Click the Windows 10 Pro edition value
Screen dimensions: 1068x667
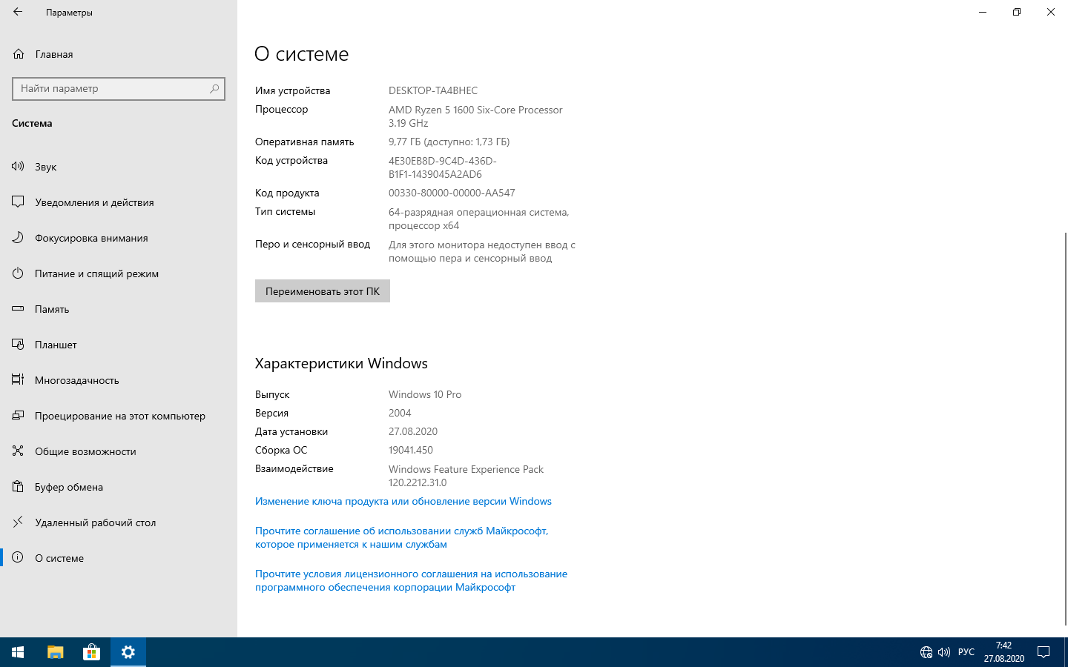pyautogui.click(x=425, y=394)
